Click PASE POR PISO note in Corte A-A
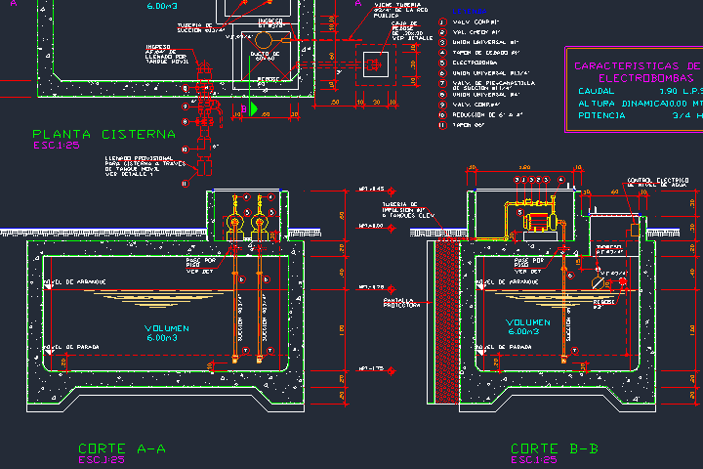 point(201,266)
